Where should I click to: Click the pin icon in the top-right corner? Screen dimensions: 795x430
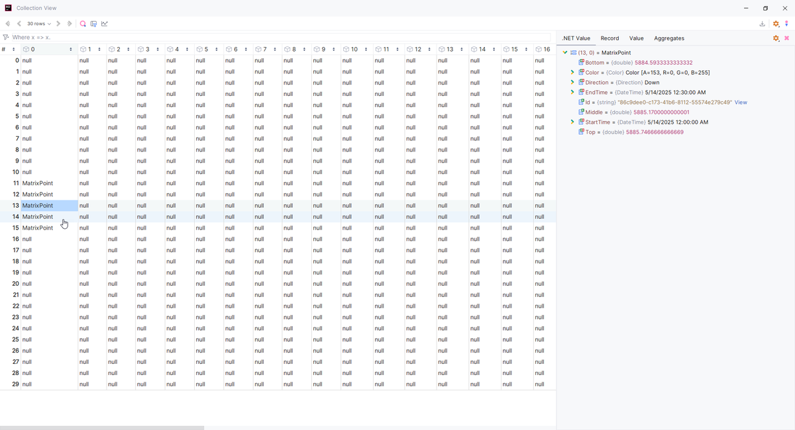tap(787, 24)
